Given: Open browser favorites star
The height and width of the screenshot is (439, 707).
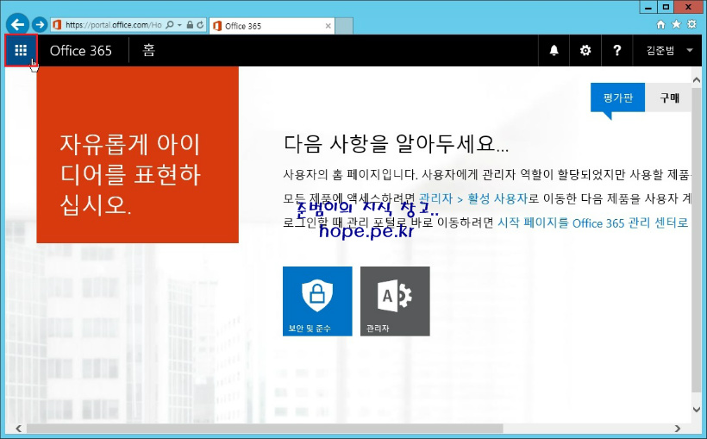Looking at the screenshot, I should tap(676, 24).
